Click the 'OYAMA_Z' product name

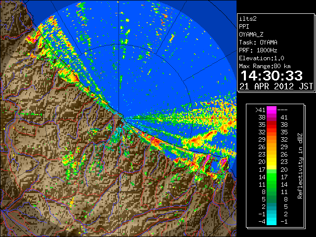[x=251, y=35]
